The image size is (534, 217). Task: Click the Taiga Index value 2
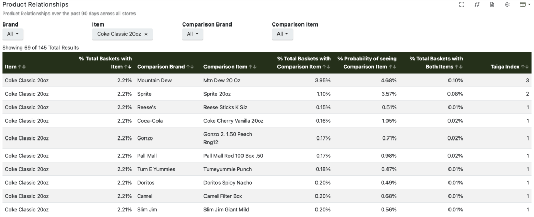[528, 94]
